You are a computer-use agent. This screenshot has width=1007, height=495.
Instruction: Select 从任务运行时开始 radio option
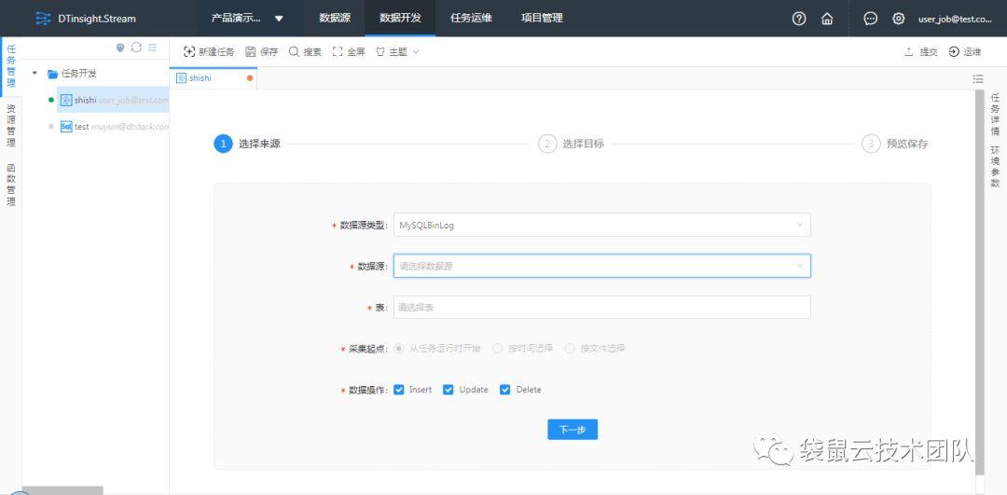click(399, 349)
